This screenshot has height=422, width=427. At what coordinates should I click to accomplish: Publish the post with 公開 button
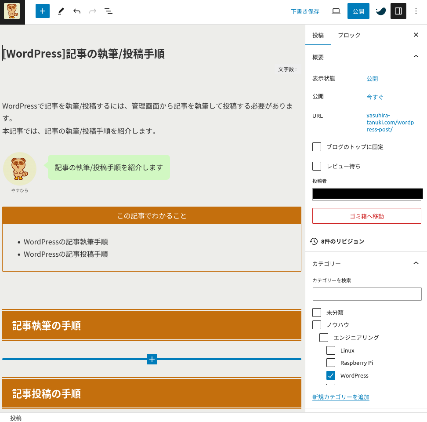pyautogui.click(x=358, y=11)
